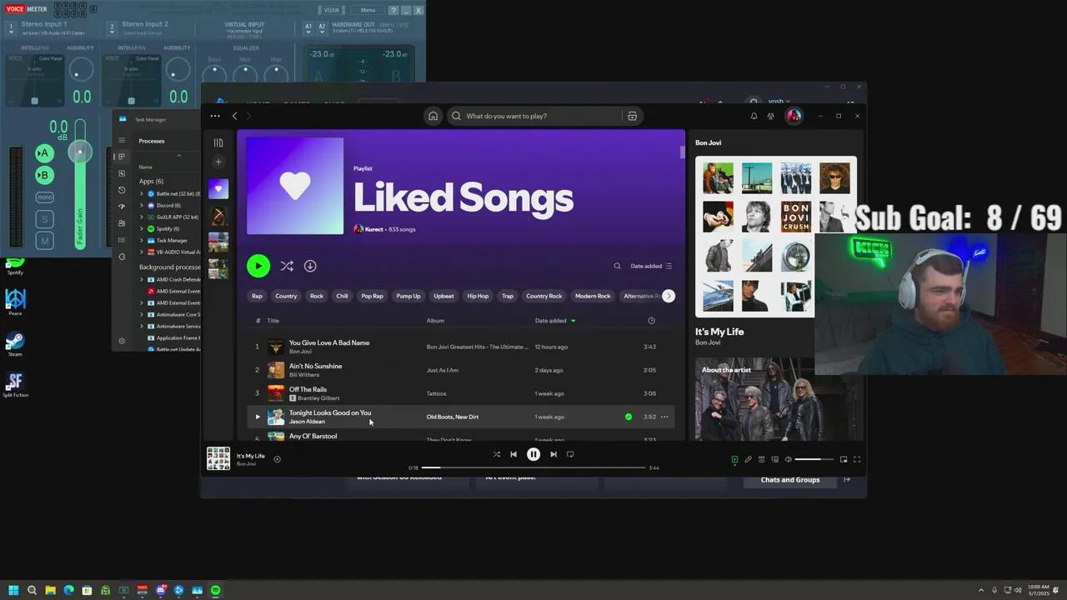Expand the Spotify process group in Task Manager

pyautogui.click(x=142, y=228)
